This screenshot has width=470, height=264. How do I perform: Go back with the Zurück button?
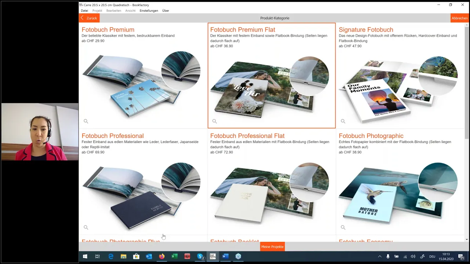[x=89, y=18]
